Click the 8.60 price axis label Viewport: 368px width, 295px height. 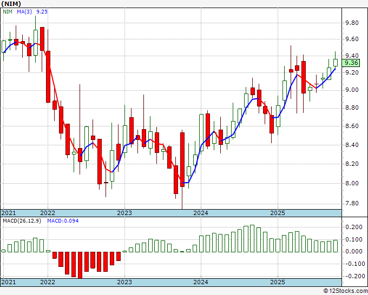352,126
